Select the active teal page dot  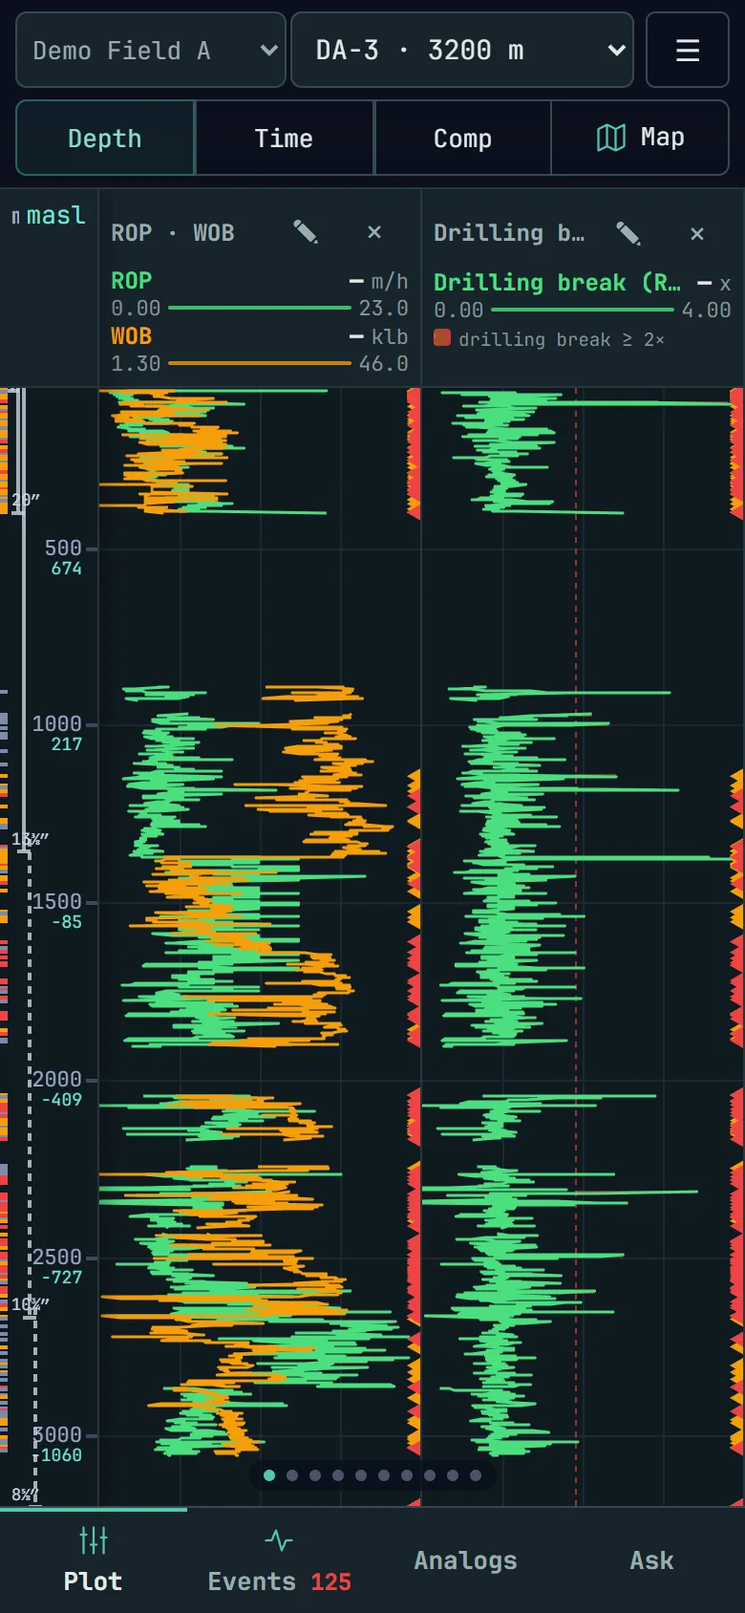click(x=269, y=1475)
